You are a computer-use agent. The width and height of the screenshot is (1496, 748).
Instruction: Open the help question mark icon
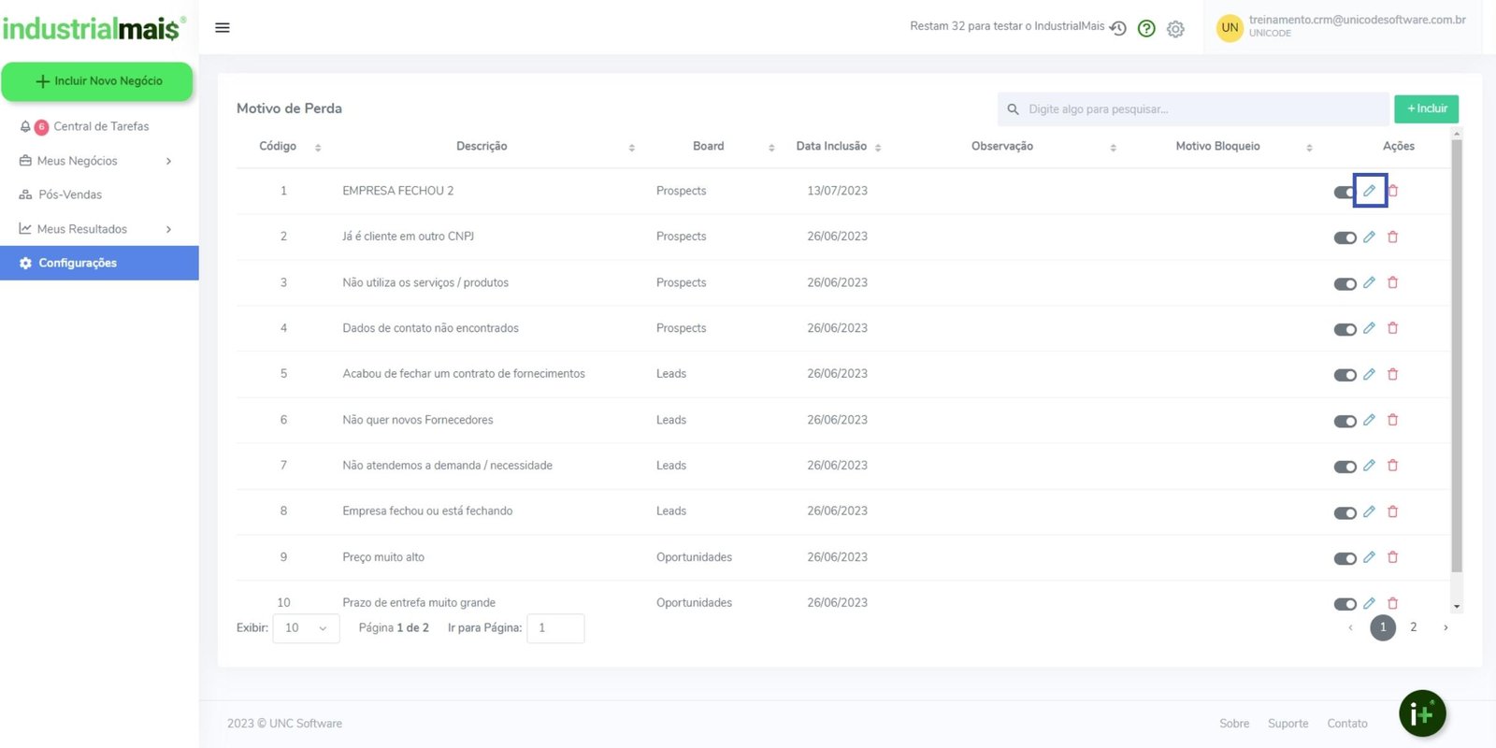[1146, 29]
